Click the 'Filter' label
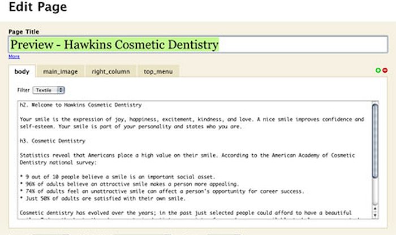The width and height of the screenshot is (396, 235). point(24,90)
